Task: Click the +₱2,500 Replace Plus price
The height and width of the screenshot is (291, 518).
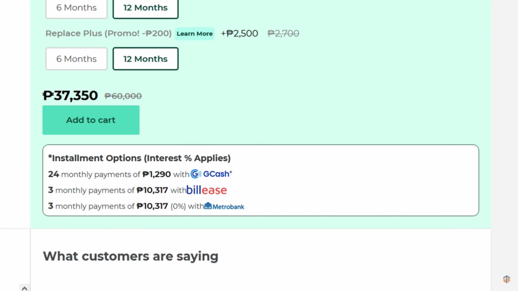Action: [239, 33]
